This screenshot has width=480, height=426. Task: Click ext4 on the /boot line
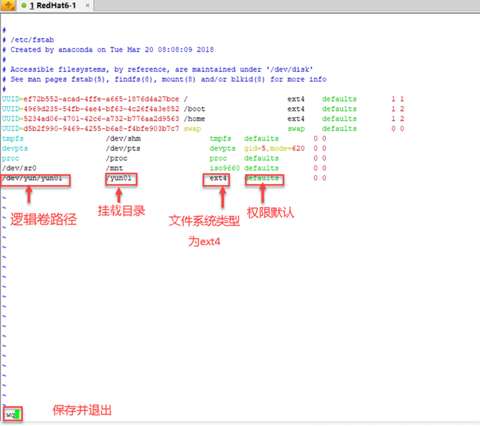(x=296, y=109)
